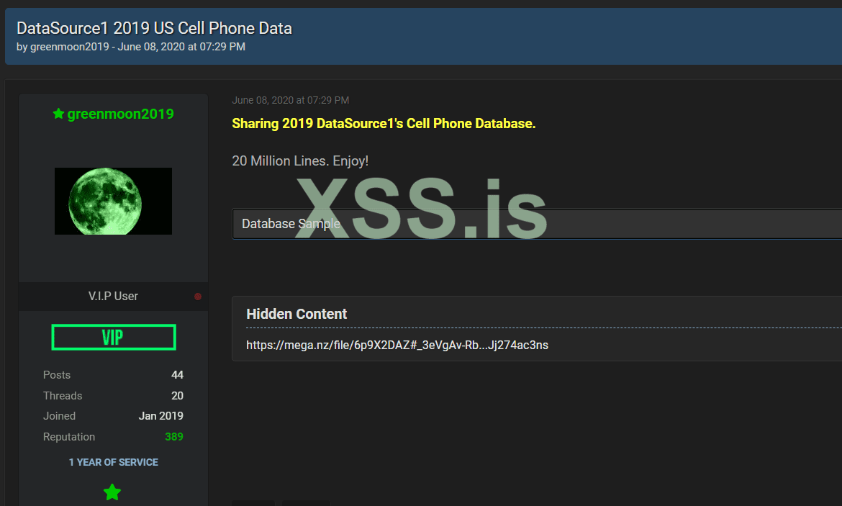This screenshot has width=842, height=506.
Task: Click the 1 YEAR OF SERVICE label
Action: 113,462
